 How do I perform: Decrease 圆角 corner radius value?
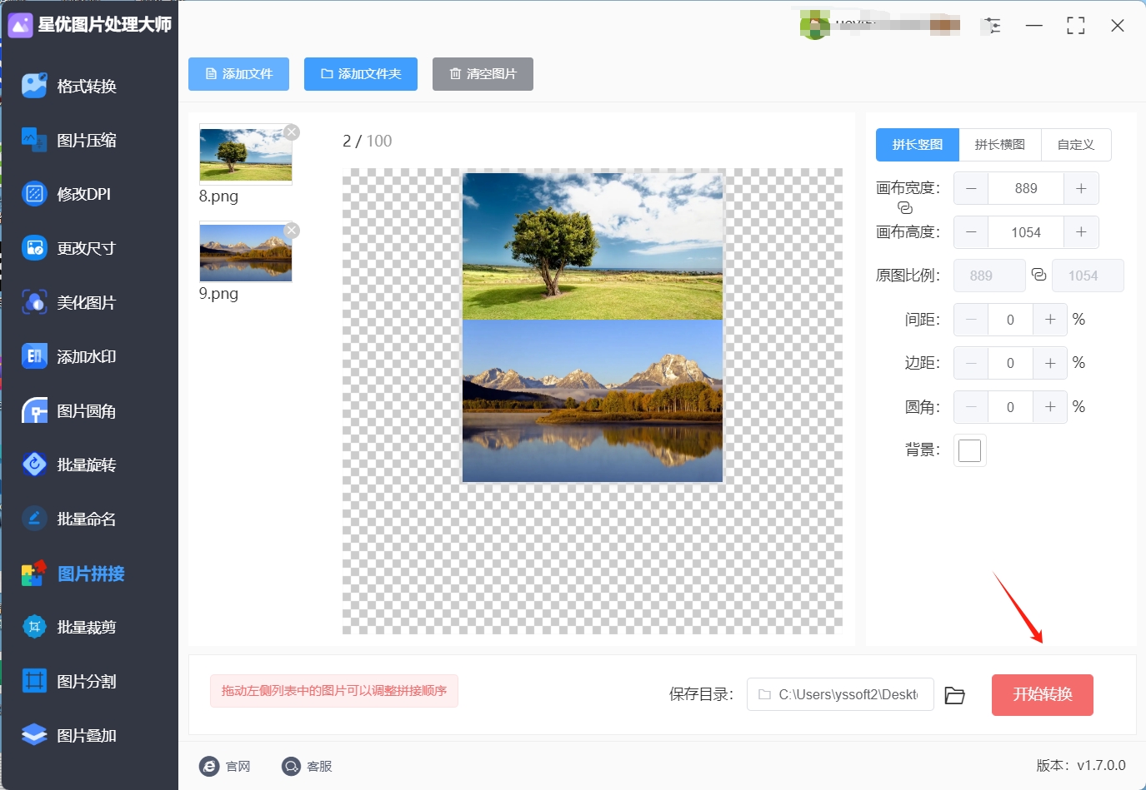pos(971,407)
